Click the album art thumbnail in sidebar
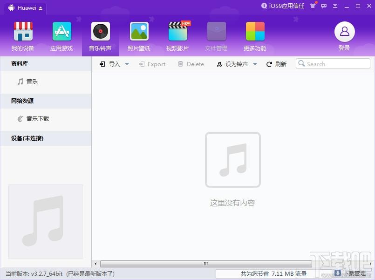Image resolution: width=375 pixels, height=280 pixels. (46, 222)
